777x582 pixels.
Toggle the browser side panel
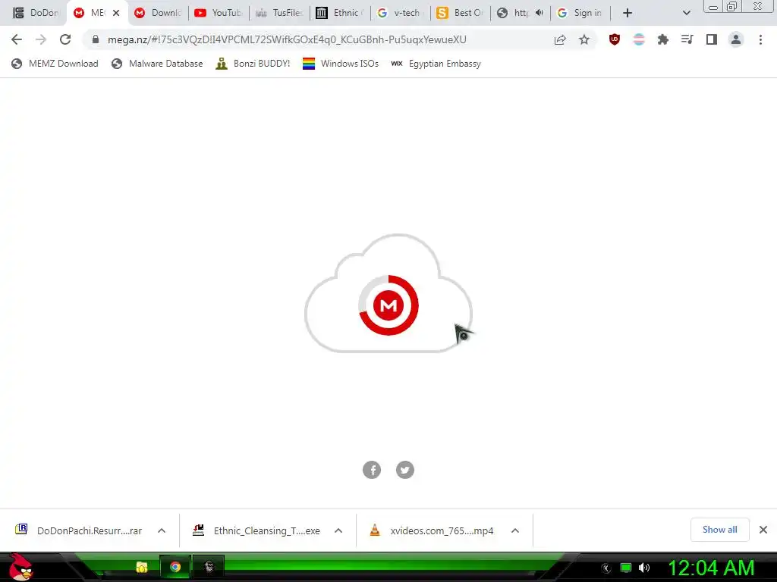tap(712, 39)
